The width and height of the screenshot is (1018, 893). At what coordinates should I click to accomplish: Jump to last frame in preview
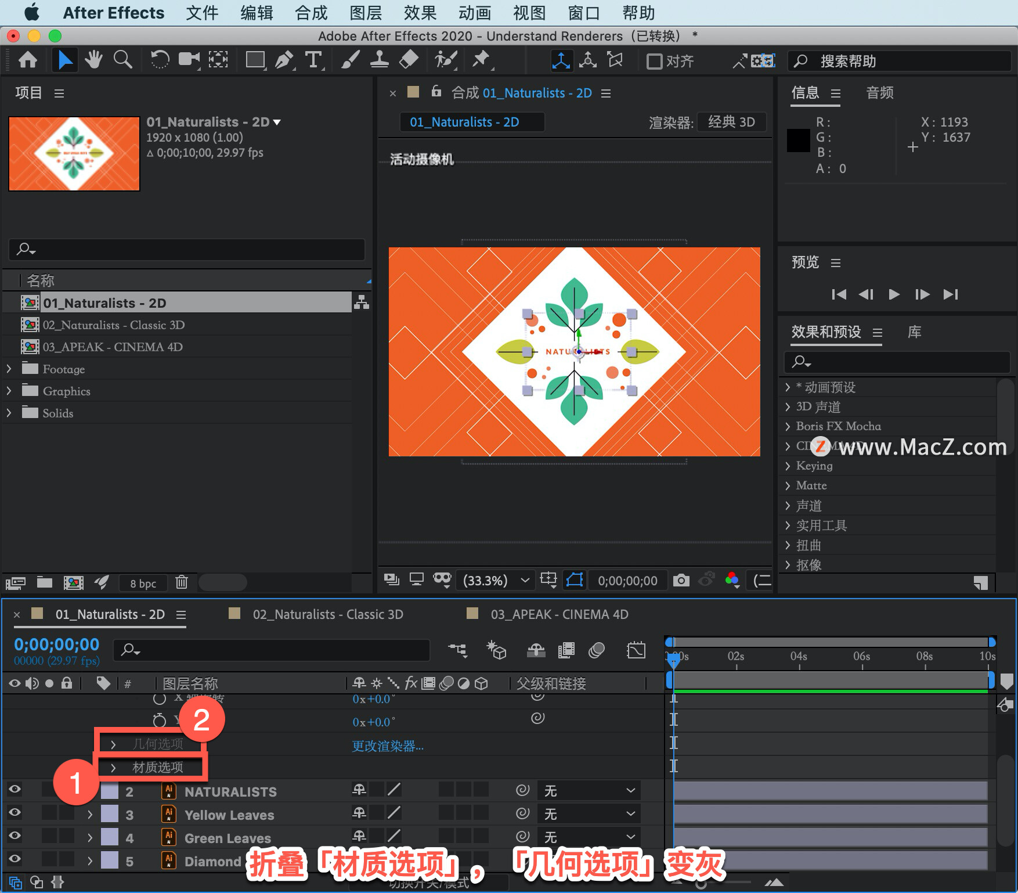[x=950, y=294]
